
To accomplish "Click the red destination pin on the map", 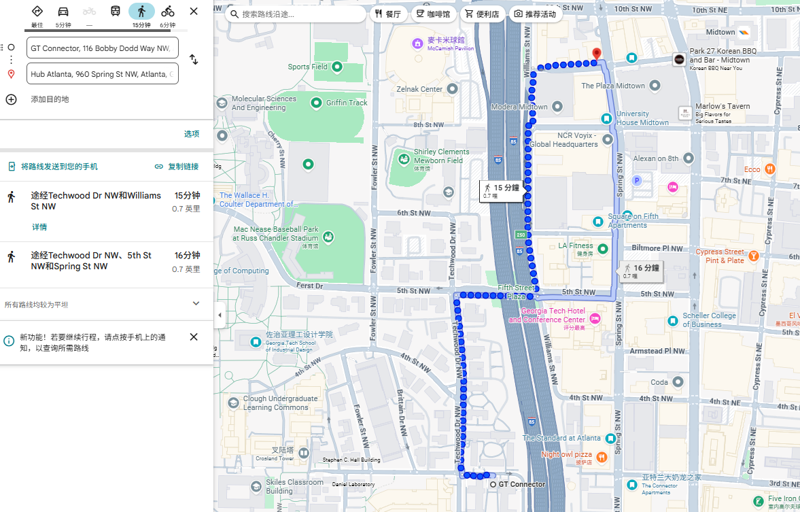I will 597,54.
